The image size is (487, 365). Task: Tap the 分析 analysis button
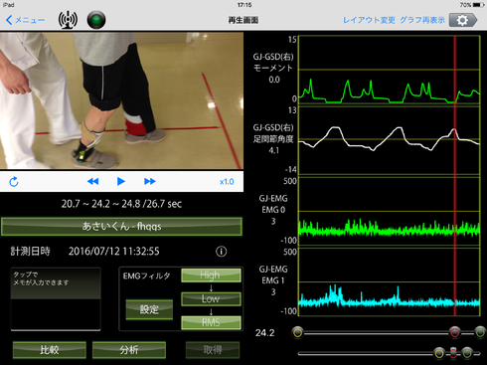[129, 350]
